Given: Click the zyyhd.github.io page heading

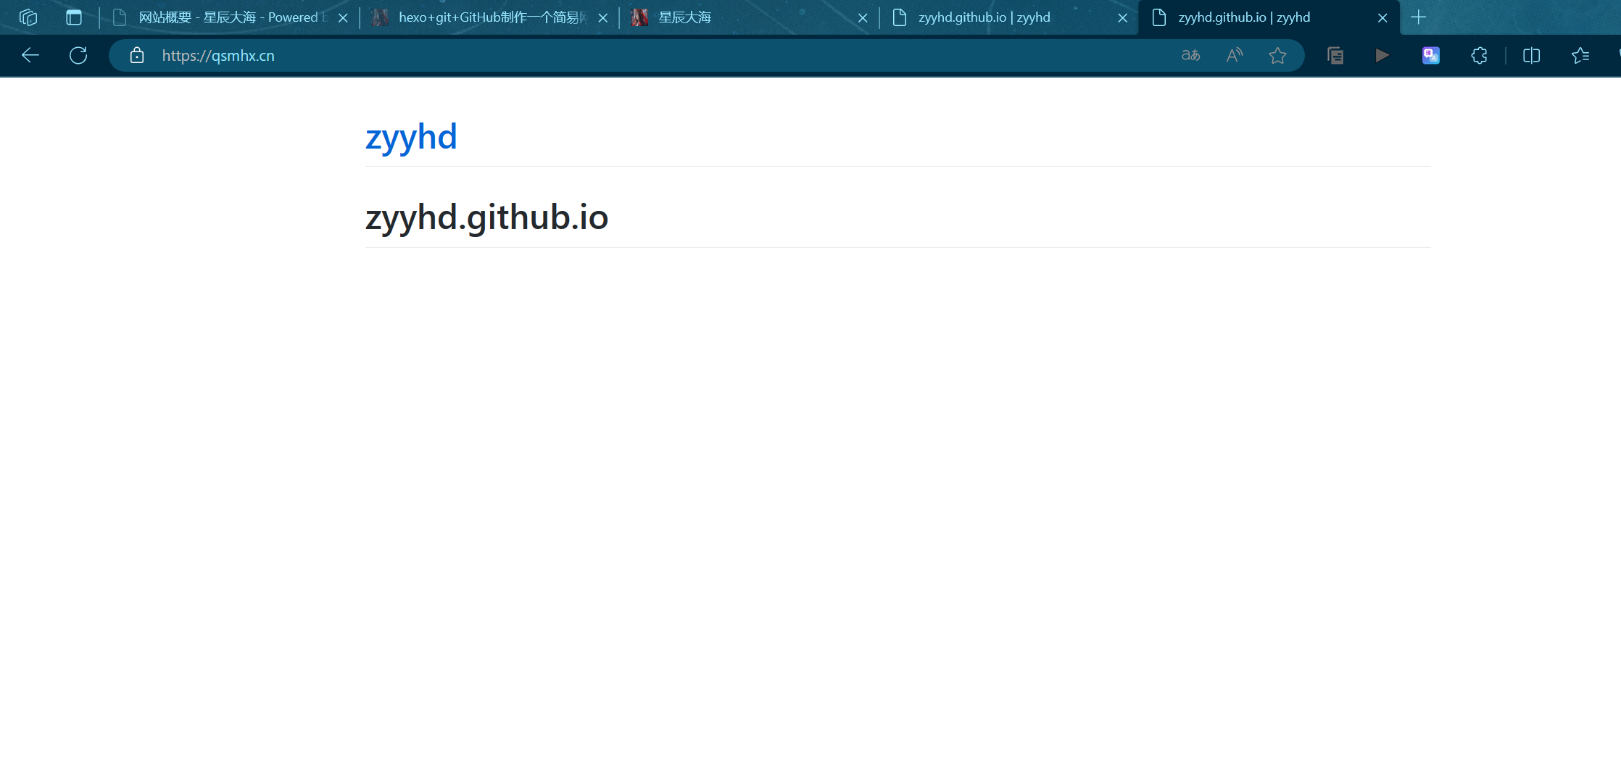Looking at the screenshot, I should (x=486, y=217).
